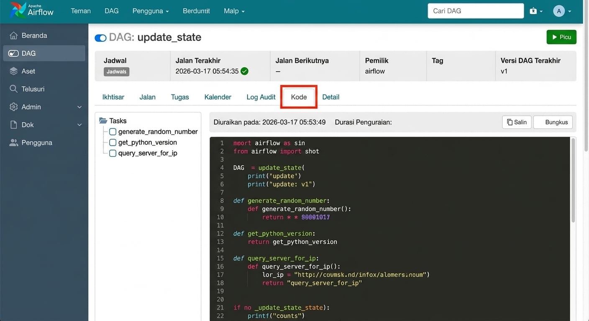Expand the Admin sidebar chevron
The height and width of the screenshot is (321, 589).
(x=79, y=107)
